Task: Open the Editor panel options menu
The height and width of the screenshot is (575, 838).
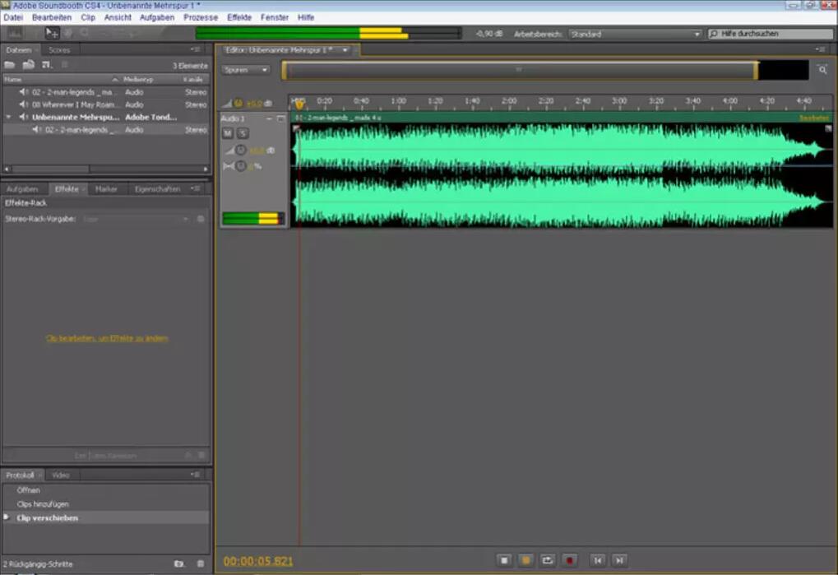Action: [821, 49]
